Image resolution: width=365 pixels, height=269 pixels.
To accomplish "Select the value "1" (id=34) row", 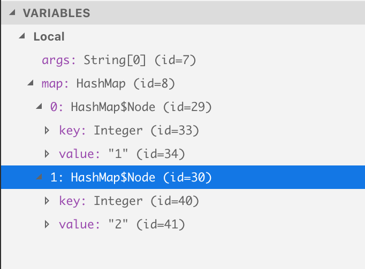I will 121,154.
